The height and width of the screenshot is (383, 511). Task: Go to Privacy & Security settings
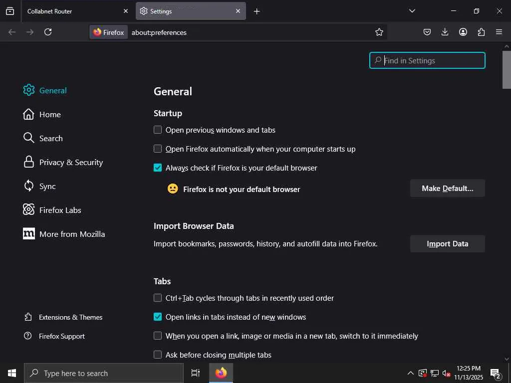tap(71, 163)
